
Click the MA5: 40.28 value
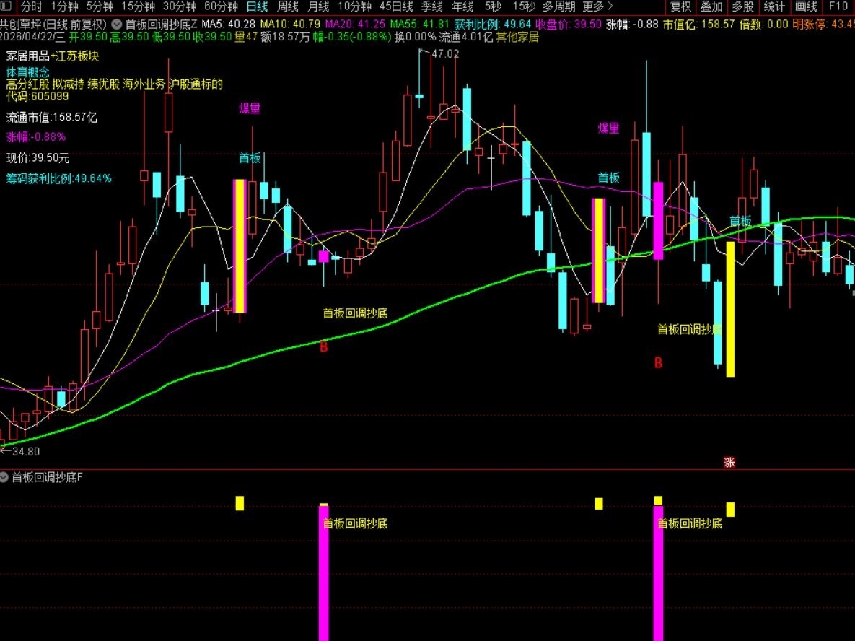click(x=229, y=25)
